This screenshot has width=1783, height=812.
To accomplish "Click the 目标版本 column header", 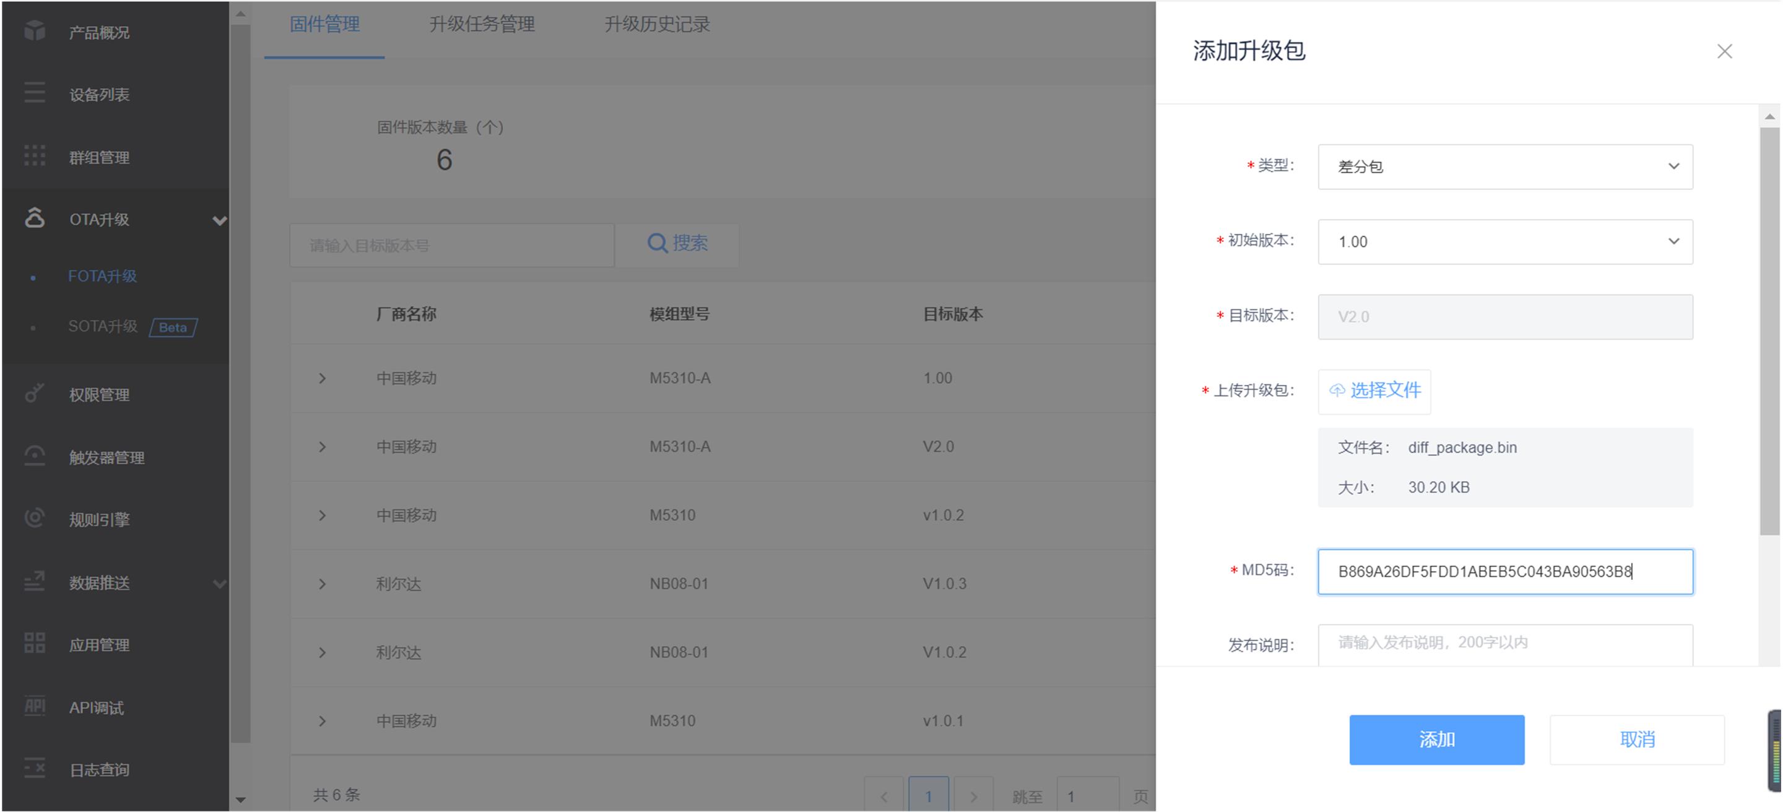I will [x=952, y=314].
